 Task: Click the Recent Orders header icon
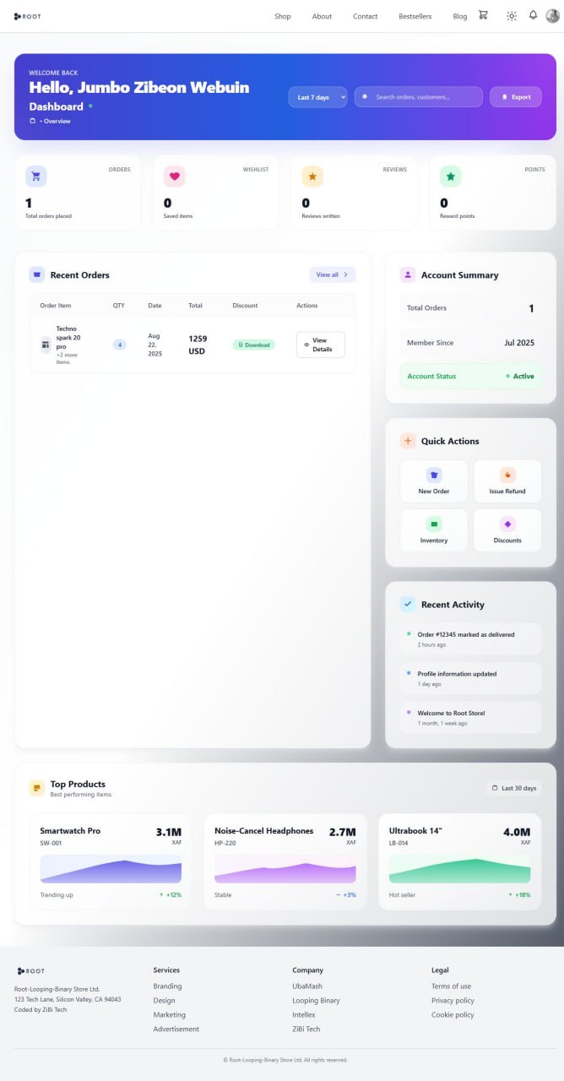(37, 274)
